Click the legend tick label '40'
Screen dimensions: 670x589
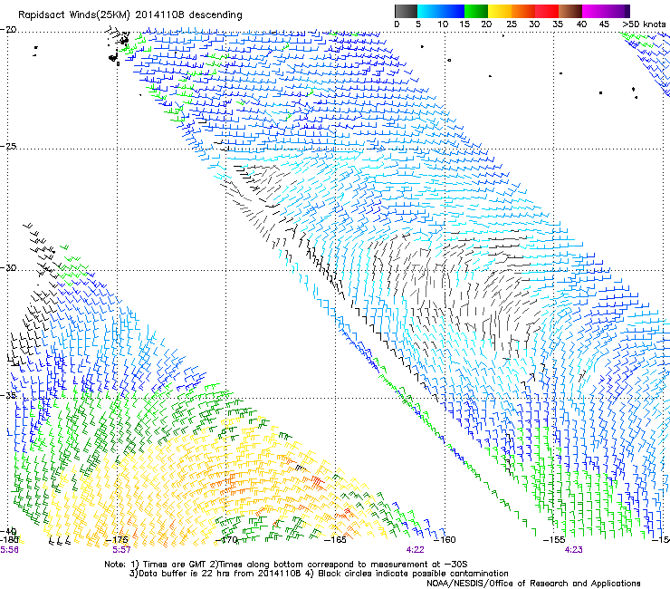click(x=581, y=24)
